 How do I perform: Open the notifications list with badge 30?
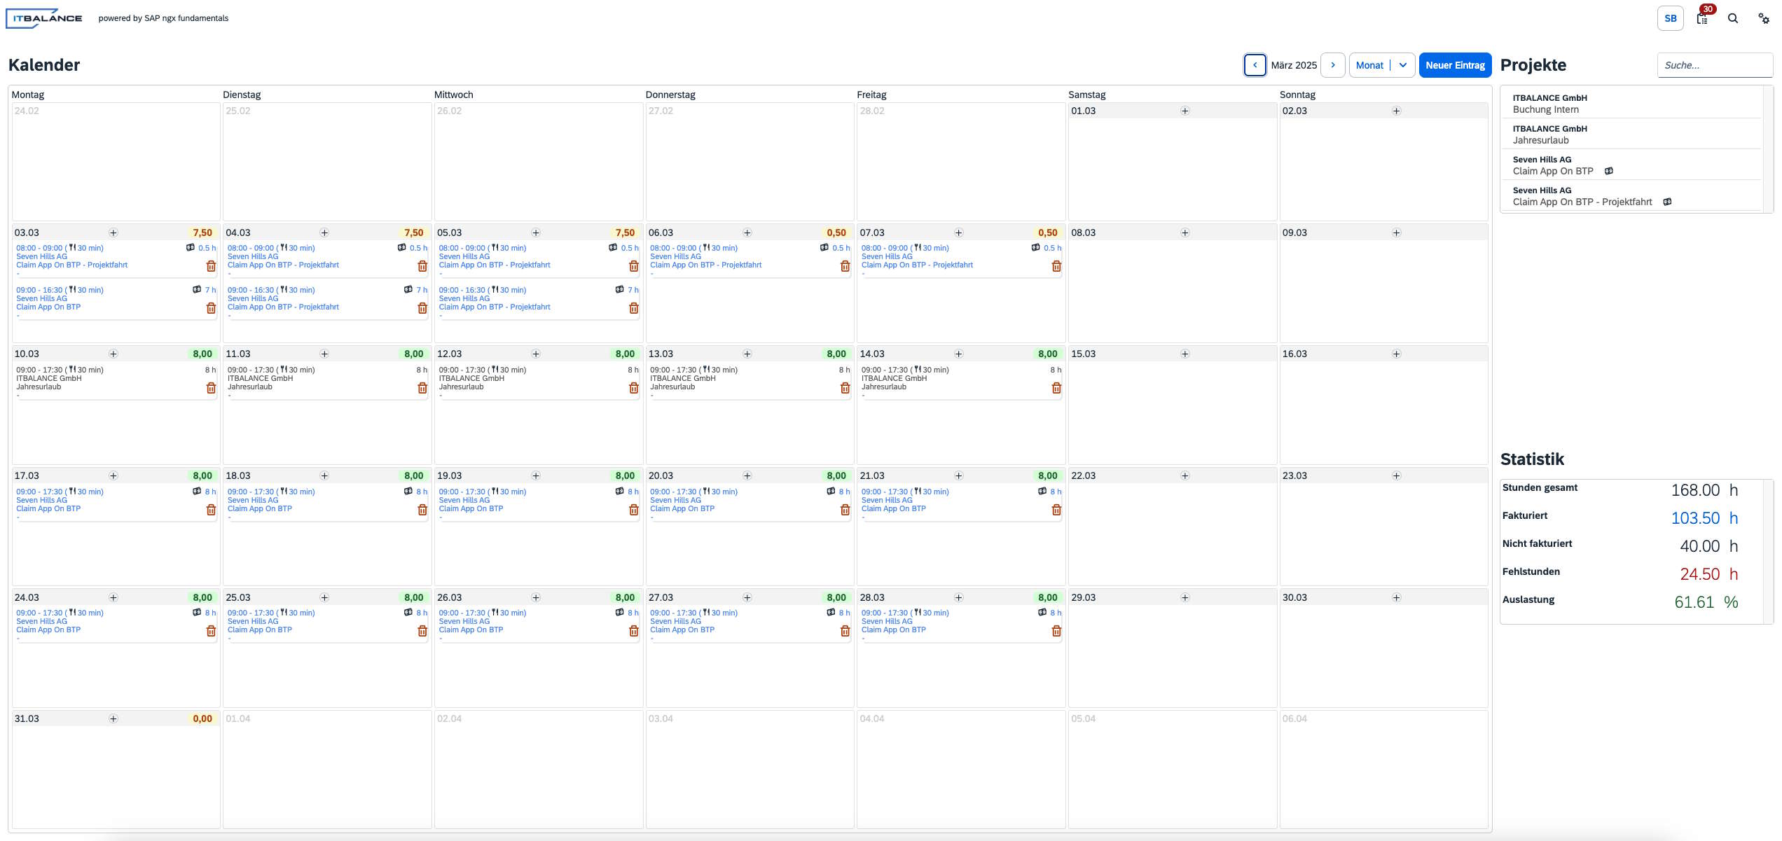pyautogui.click(x=1702, y=18)
